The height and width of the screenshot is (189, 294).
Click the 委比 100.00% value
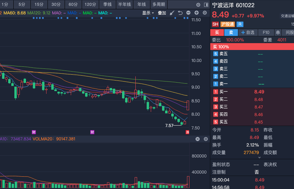point(235,40)
